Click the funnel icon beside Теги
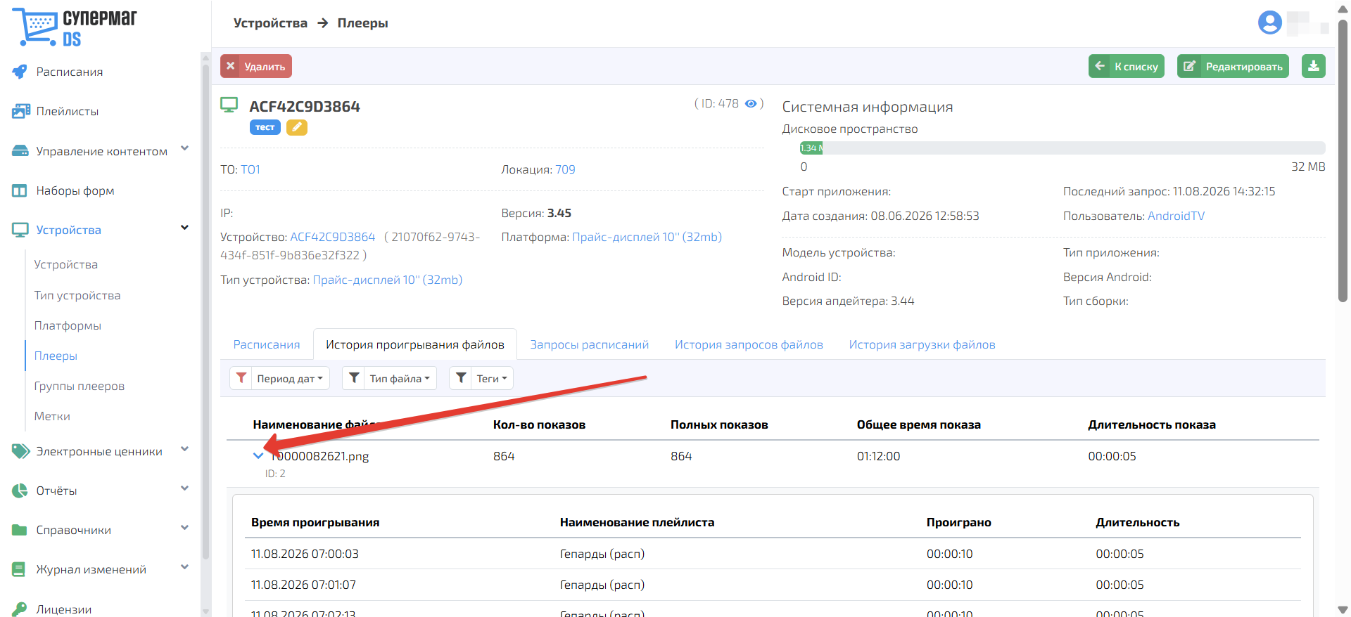 click(461, 378)
